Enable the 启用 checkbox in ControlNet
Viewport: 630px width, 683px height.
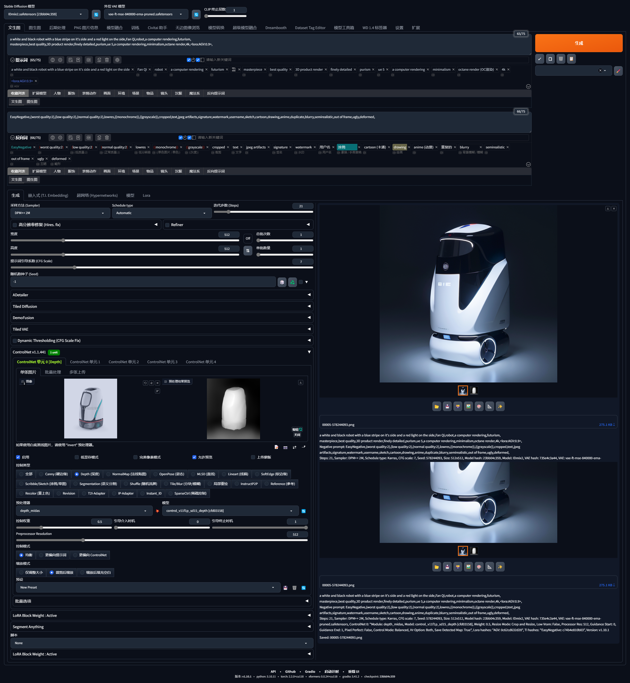click(18, 457)
